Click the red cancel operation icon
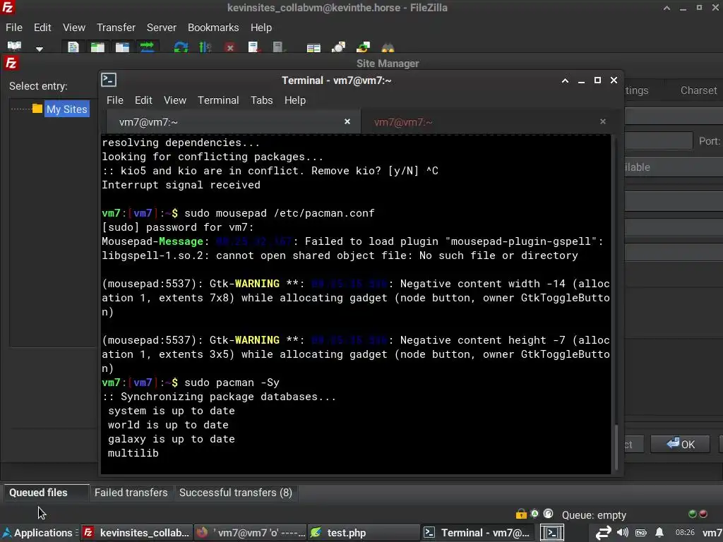The height and width of the screenshot is (542, 723). (x=230, y=47)
